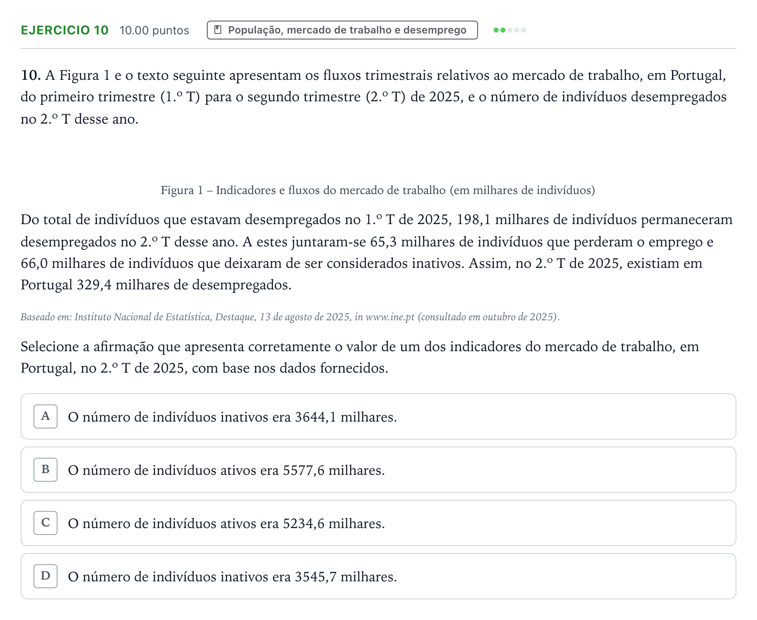Select option A: inativos era 3644,1 milhares
Screen dimensions: 757x620
pos(378,416)
